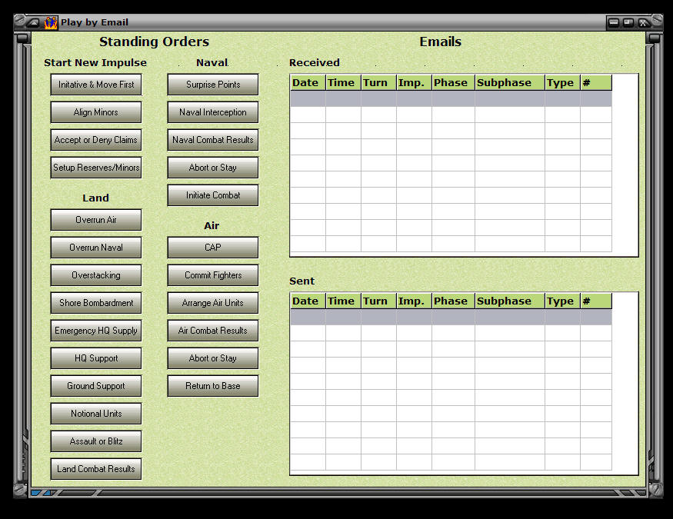
Task: Select the highlighted first row in Sent
Action: [451, 317]
